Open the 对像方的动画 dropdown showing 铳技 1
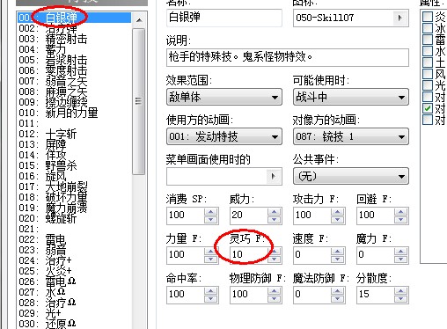This screenshot has width=447, height=329. pos(351,136)
